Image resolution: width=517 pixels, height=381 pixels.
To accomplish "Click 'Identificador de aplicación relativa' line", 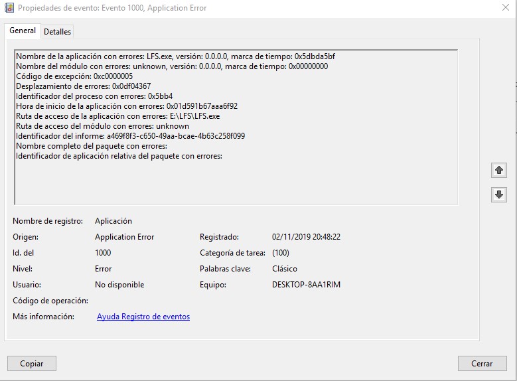I will click(x=119, y=156).
